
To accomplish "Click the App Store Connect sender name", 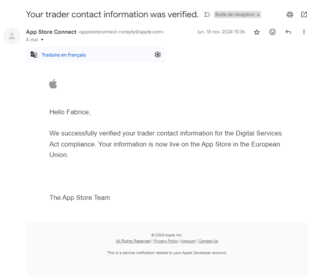I will pos(51,32).
